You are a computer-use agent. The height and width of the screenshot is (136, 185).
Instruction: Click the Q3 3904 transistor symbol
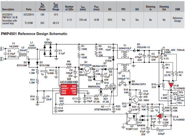135,99
